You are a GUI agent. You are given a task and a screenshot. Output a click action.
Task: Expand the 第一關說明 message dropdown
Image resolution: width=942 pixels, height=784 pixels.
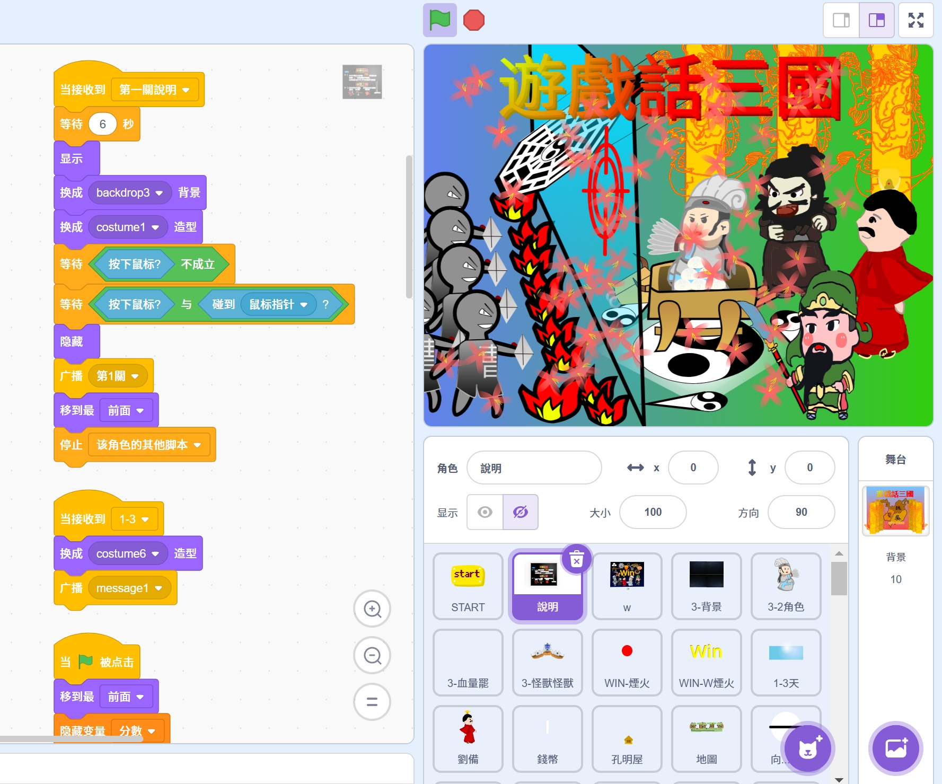coord(186,90)
